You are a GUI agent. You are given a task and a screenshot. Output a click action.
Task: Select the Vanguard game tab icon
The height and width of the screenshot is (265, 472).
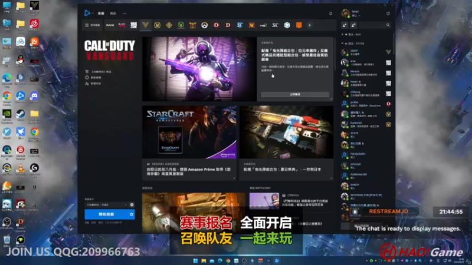(x=145, y=25)
